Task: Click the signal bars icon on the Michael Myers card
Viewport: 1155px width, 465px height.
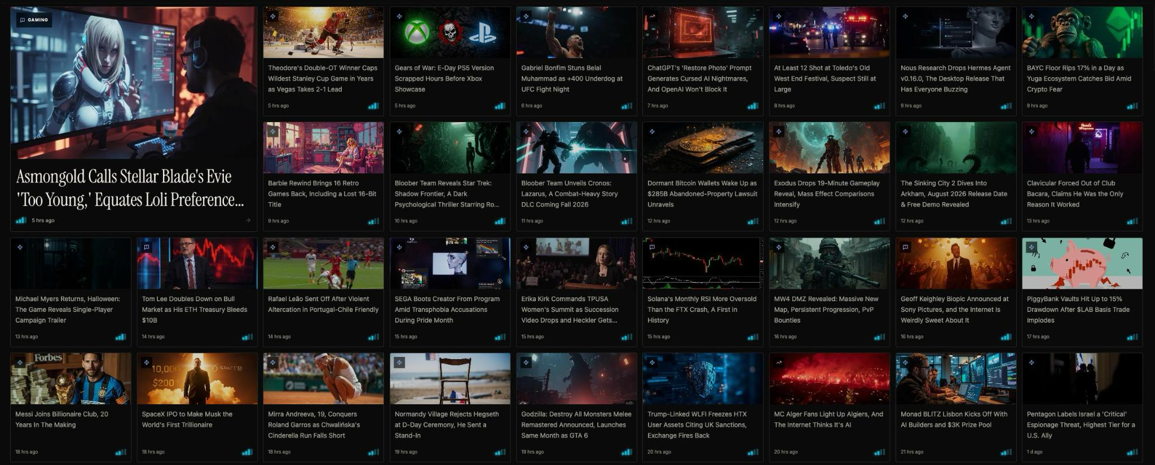Action: coord(121,337)
